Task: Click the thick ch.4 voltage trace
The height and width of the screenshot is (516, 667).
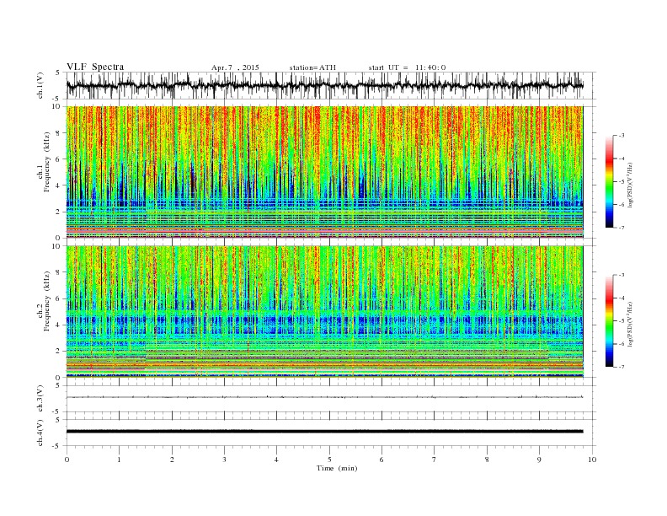Action: [x=324, y=432]
